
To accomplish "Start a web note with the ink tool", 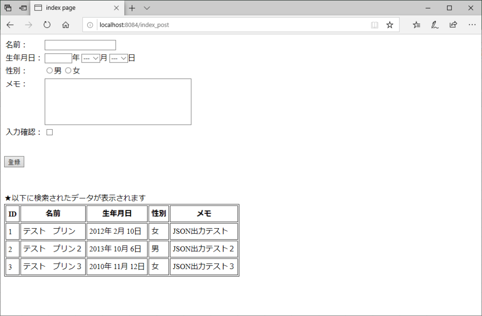I will 434,24.
